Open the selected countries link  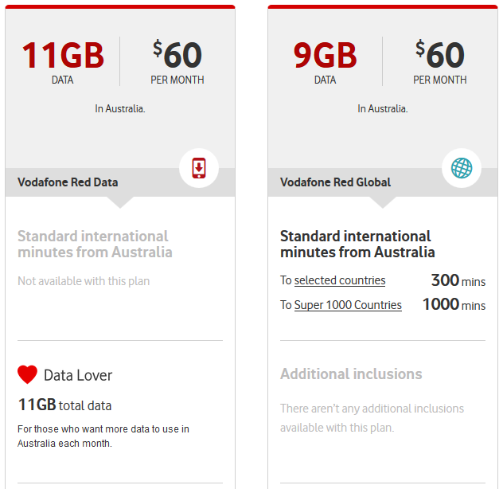340,280
